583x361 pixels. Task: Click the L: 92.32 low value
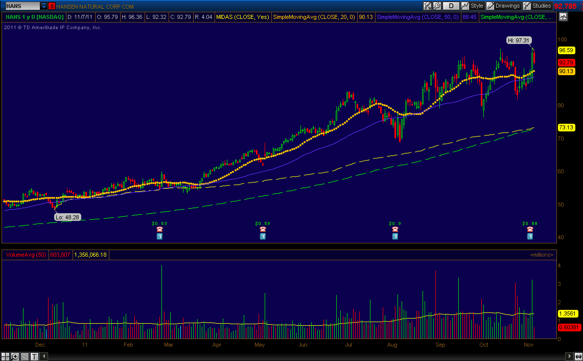pos(156,17)
